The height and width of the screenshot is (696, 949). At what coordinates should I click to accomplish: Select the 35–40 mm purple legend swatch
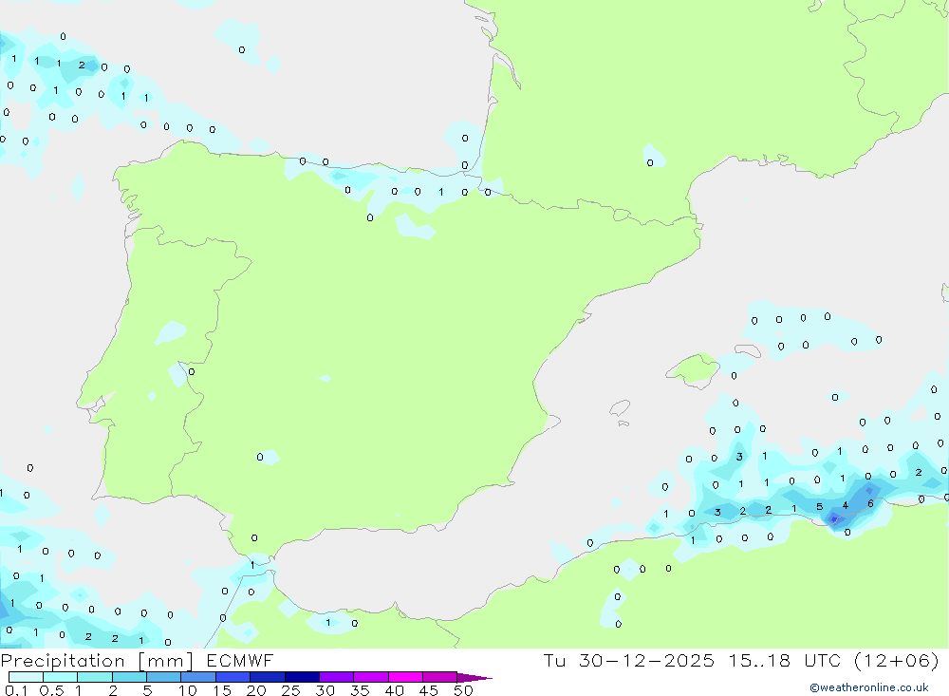(371, 677)
